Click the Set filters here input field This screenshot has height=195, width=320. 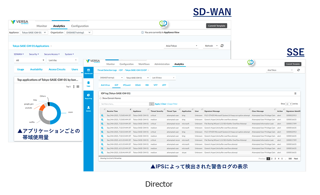tap(124, 104)
